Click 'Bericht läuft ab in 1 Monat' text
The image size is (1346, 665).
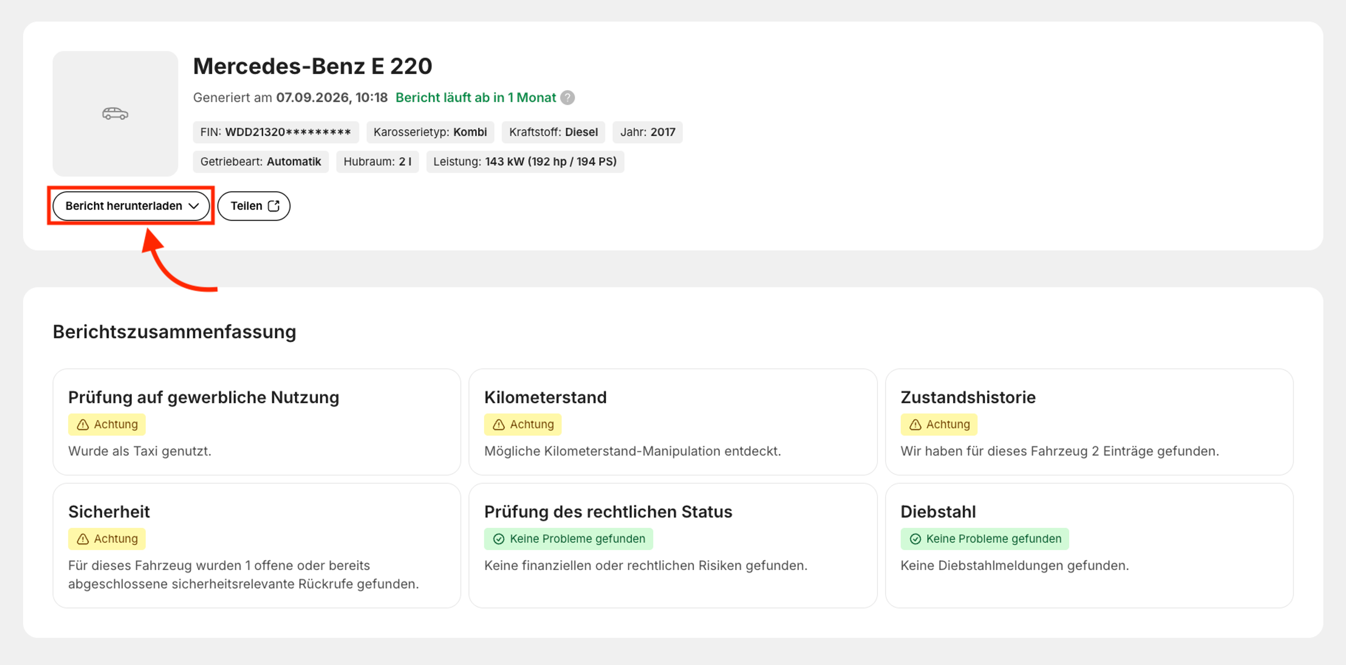[x=476, y=98]
